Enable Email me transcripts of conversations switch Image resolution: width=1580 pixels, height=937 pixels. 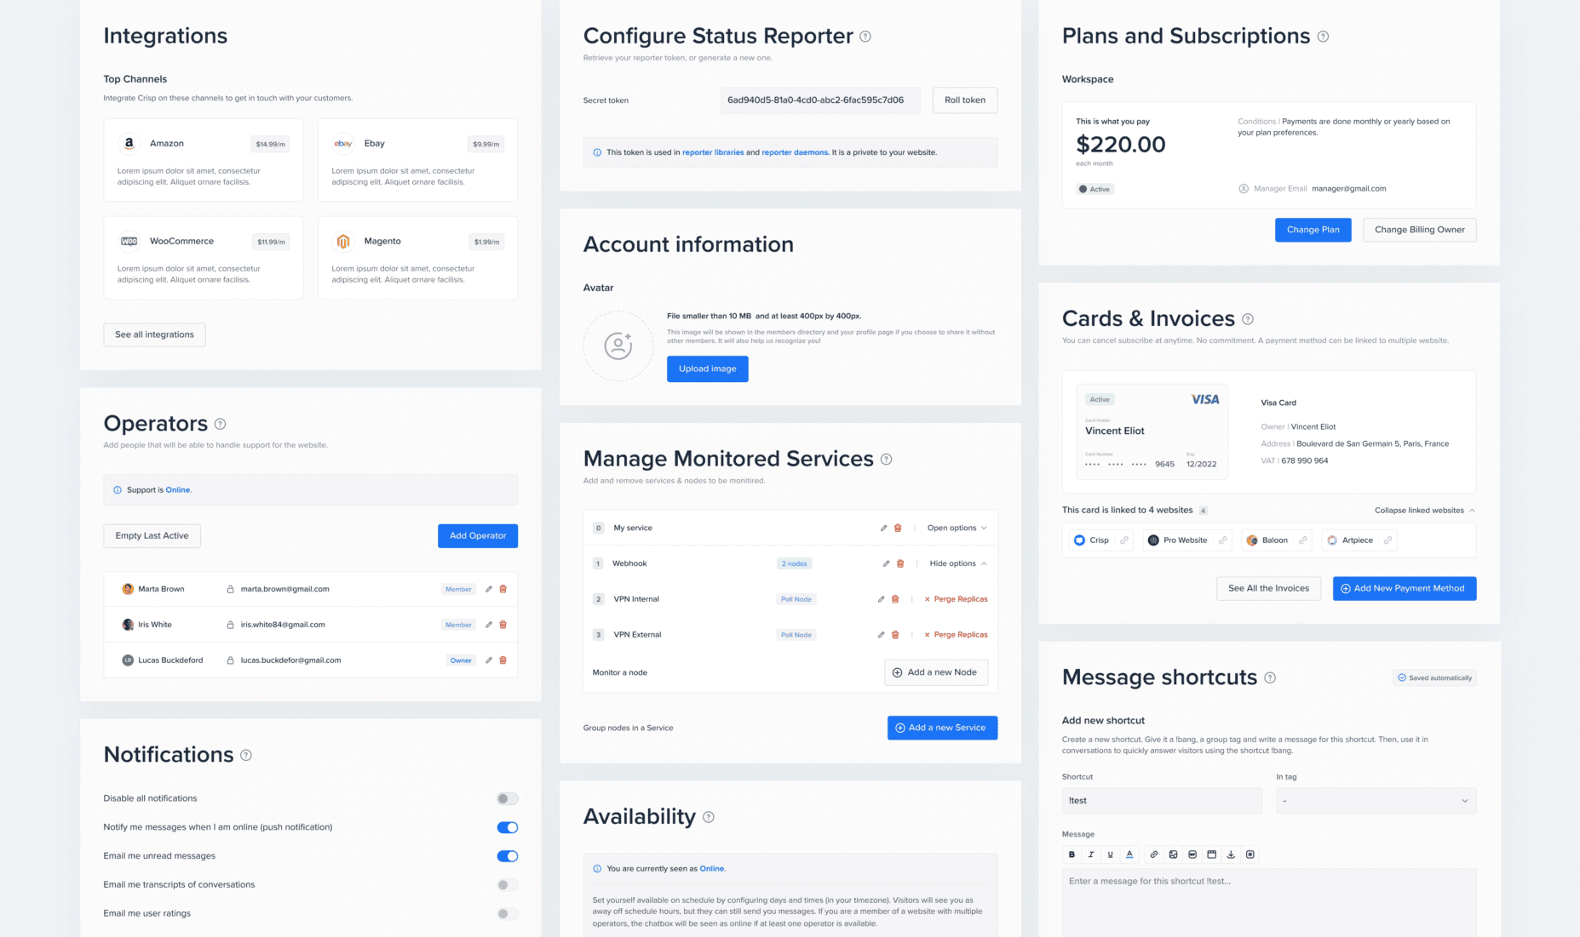pyautogui.click(x=507, y=885)
